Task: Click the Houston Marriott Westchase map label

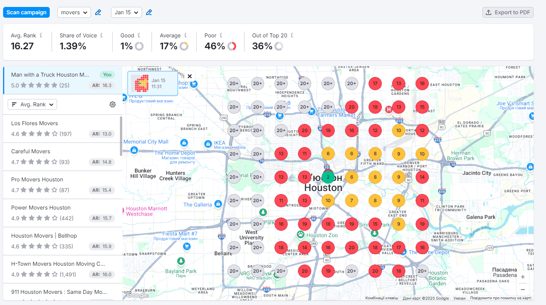Action: point(147,211)
